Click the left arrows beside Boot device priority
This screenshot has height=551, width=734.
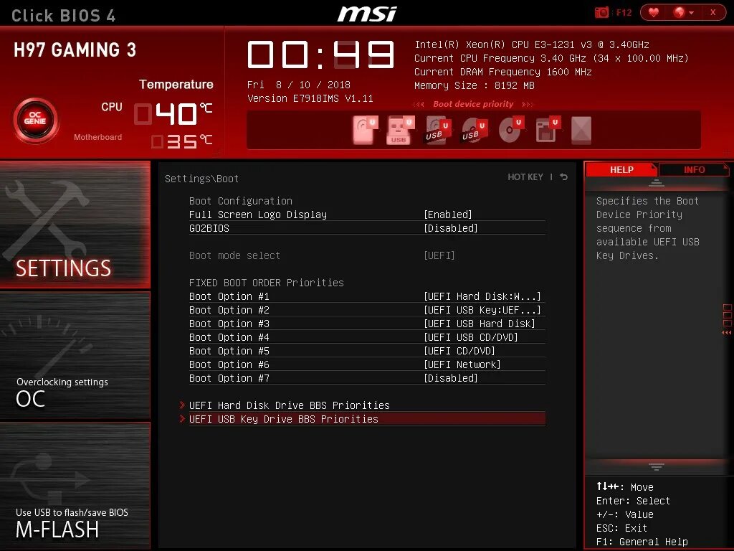click(419, 105)
